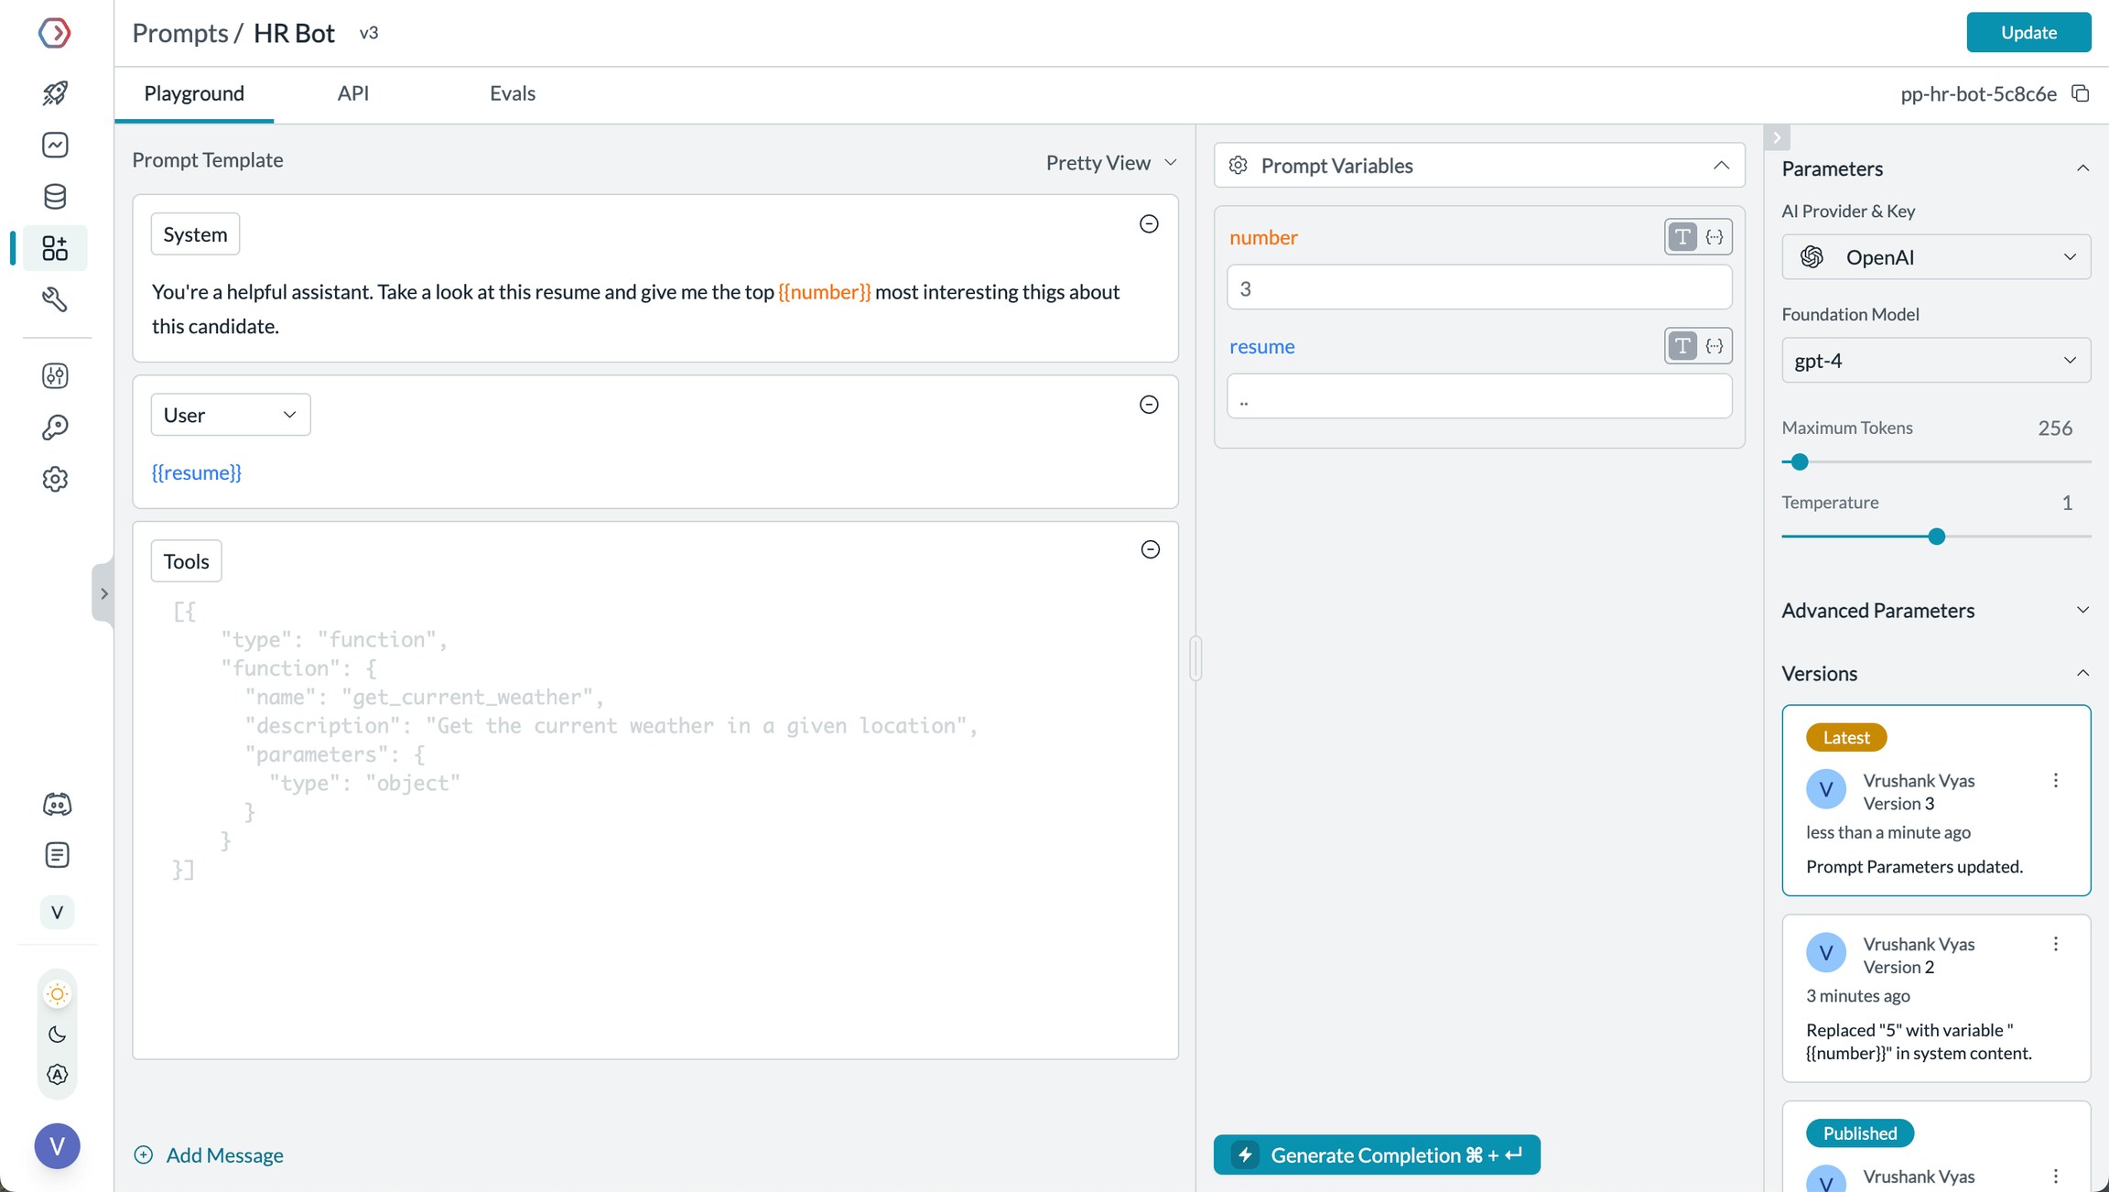Open the rocket quickstart icon in sidebar

click(55, 92)
